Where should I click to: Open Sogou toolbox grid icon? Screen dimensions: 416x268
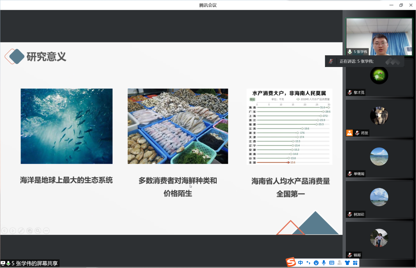click(355, 263)
